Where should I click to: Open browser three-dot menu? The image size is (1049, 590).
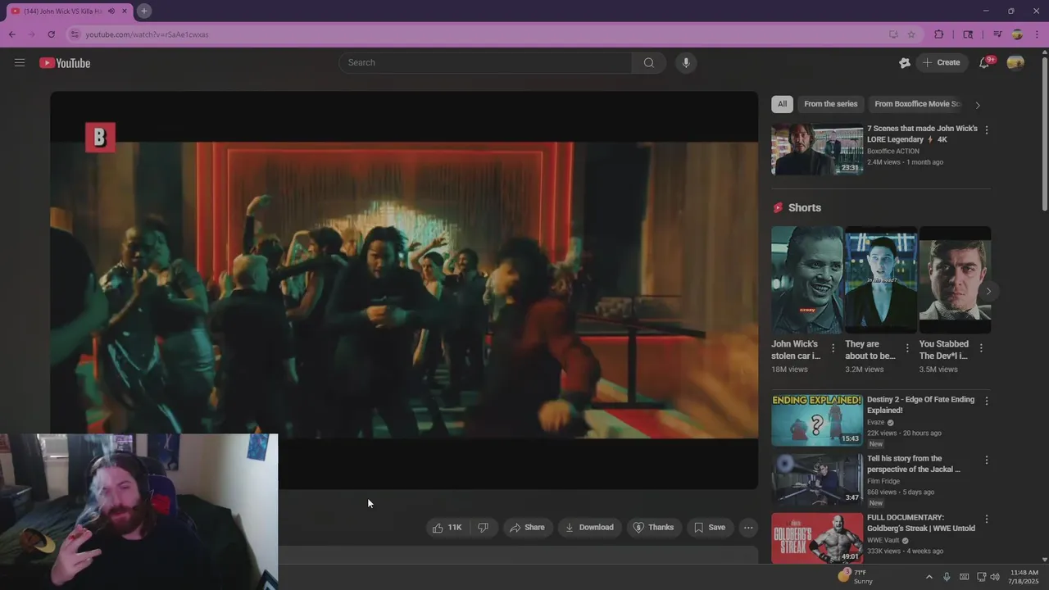pos(1037,34)
